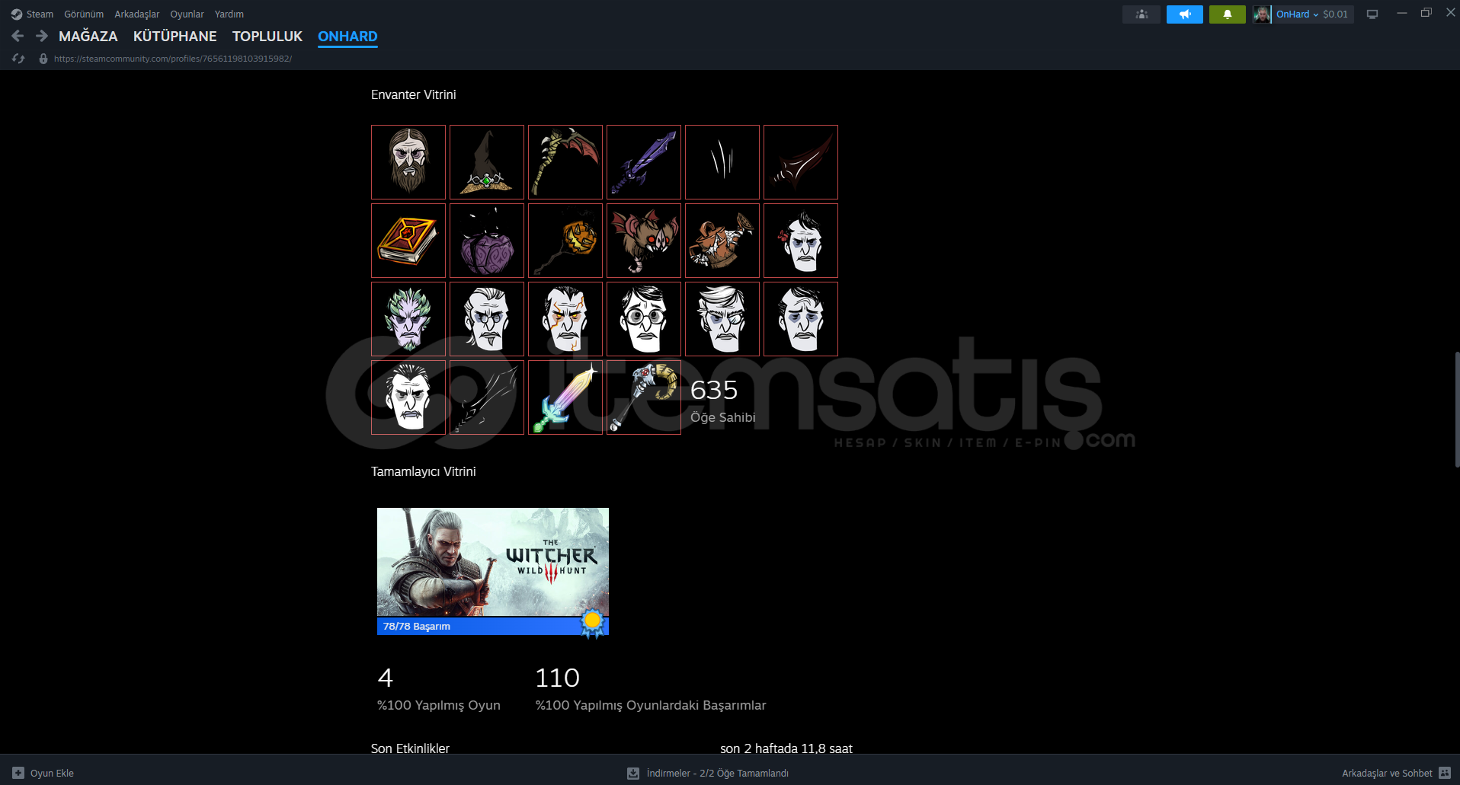The width and height of the screenshot is (1460, 785).
Task: Click the padlock icon beside the URL
Action: pyautogui.click(x=43, y=59)
